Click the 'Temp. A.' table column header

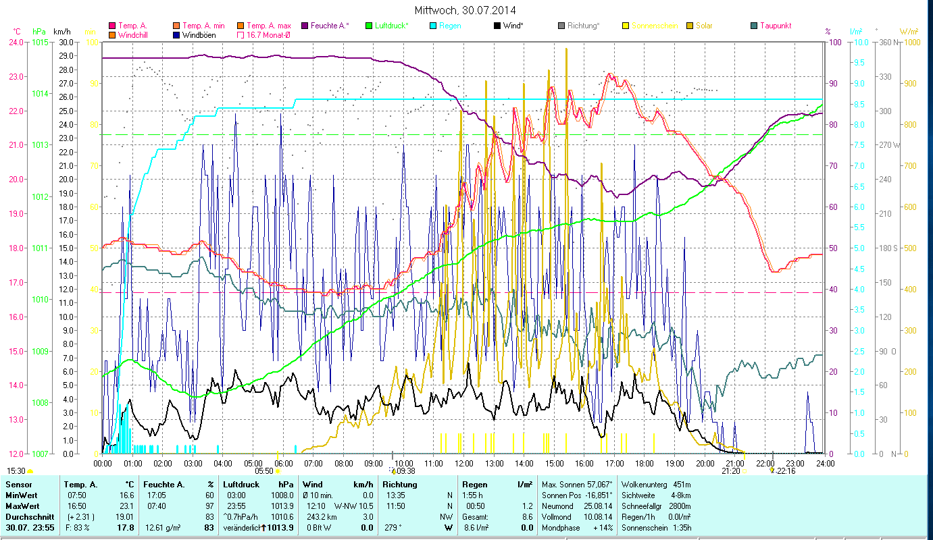tap(81, 485)
